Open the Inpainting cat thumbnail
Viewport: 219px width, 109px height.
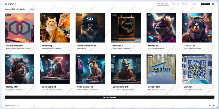(55, 28)
